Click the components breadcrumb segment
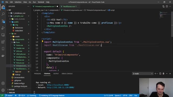The width and height of the screenshot is (173, 97). coord(54,10)
